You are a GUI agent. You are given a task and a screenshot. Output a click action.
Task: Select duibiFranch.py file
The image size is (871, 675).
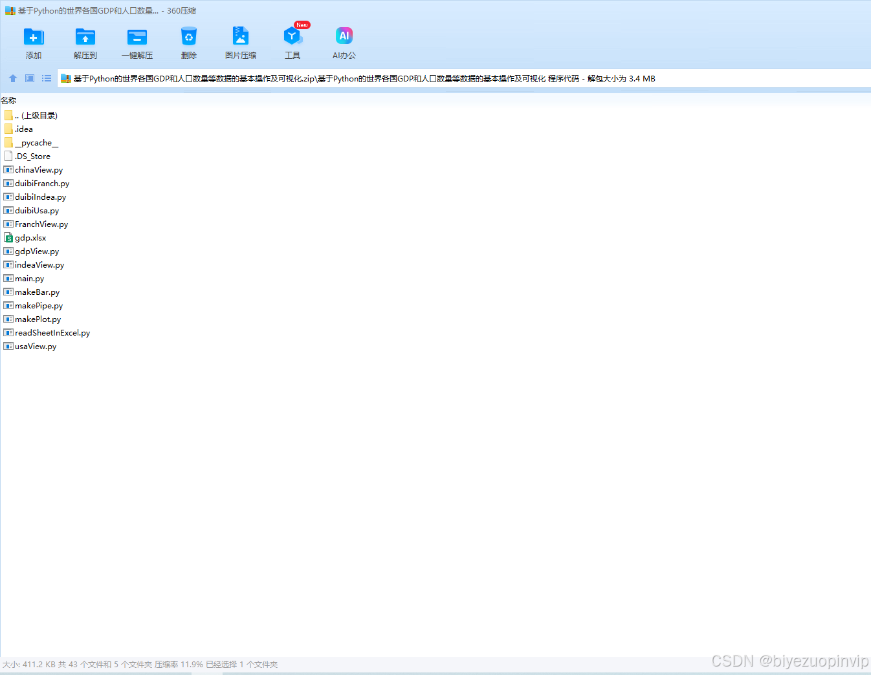pos(37,183)
